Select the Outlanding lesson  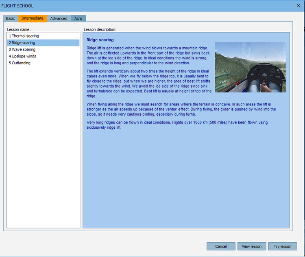click(43, 63)
